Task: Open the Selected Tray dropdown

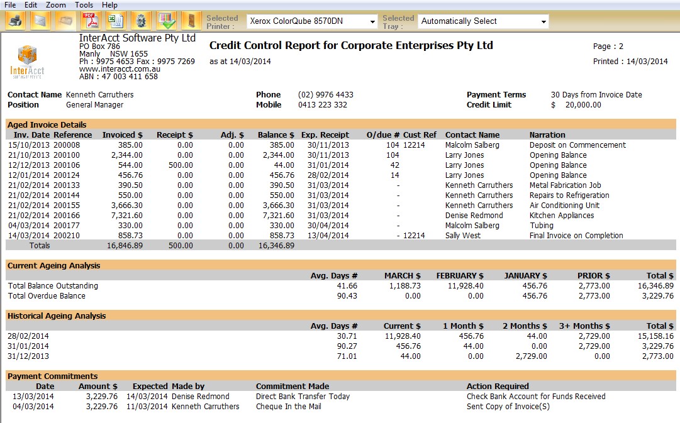Action: coord(542,21)
